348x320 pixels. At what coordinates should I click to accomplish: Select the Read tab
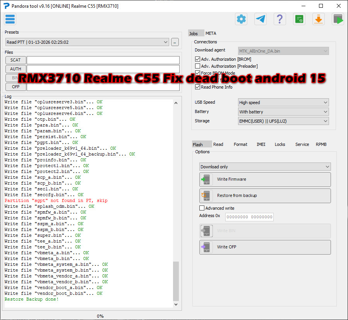(x=218, y=144)
